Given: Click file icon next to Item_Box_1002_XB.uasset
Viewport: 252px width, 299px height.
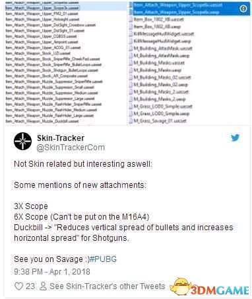Looking at the screenshot, I should (x=131, y=19).
